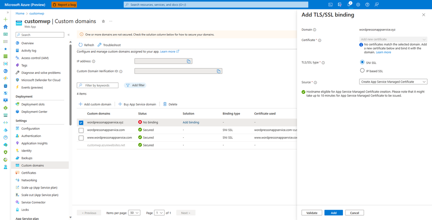
Task: Click the Cancel button
Action: [355, 213]
